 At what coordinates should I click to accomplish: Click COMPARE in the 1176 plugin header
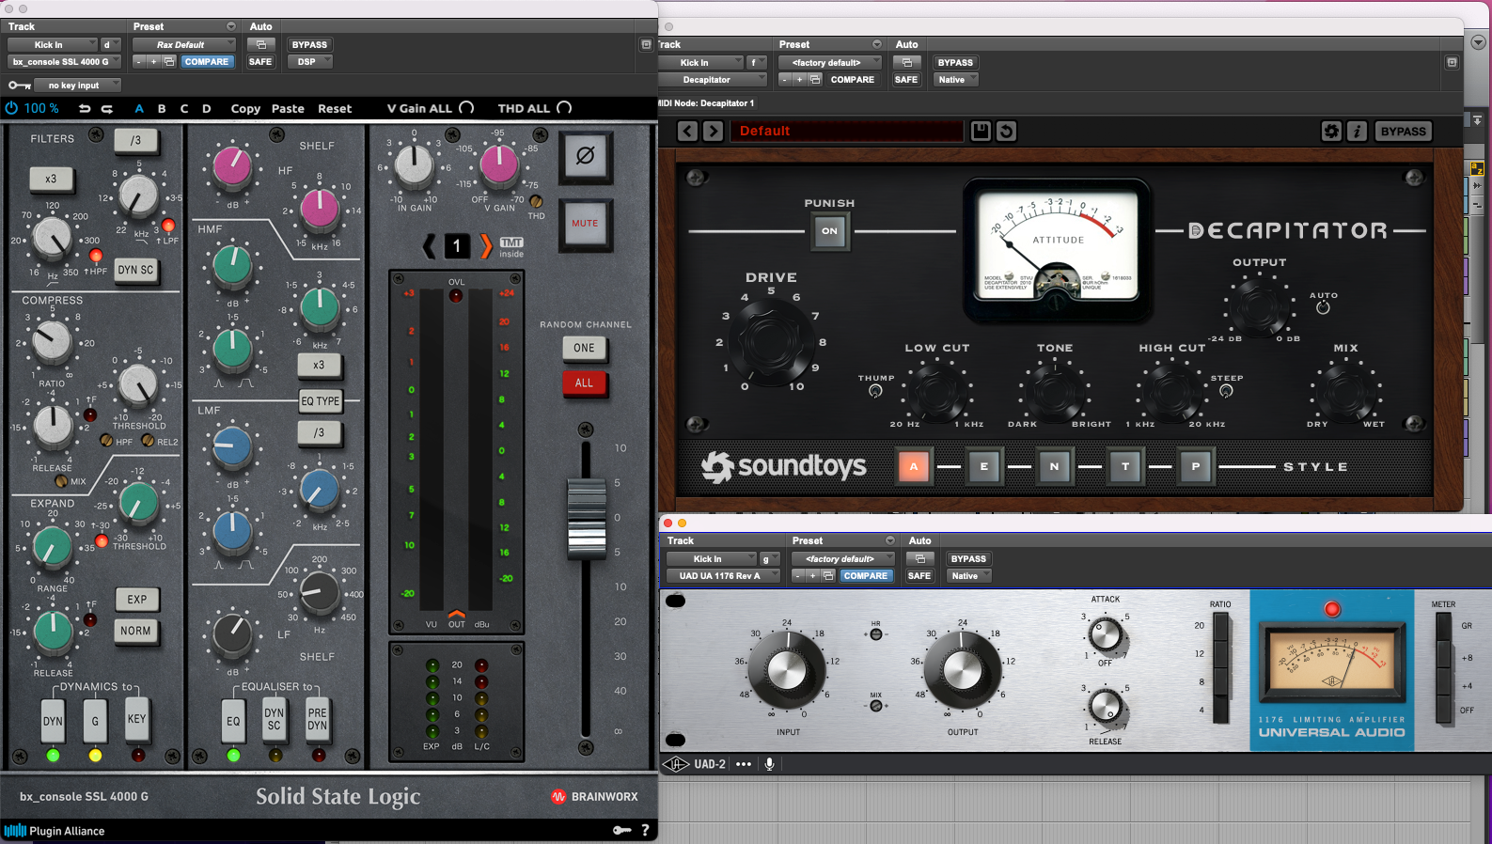point(866,575)
